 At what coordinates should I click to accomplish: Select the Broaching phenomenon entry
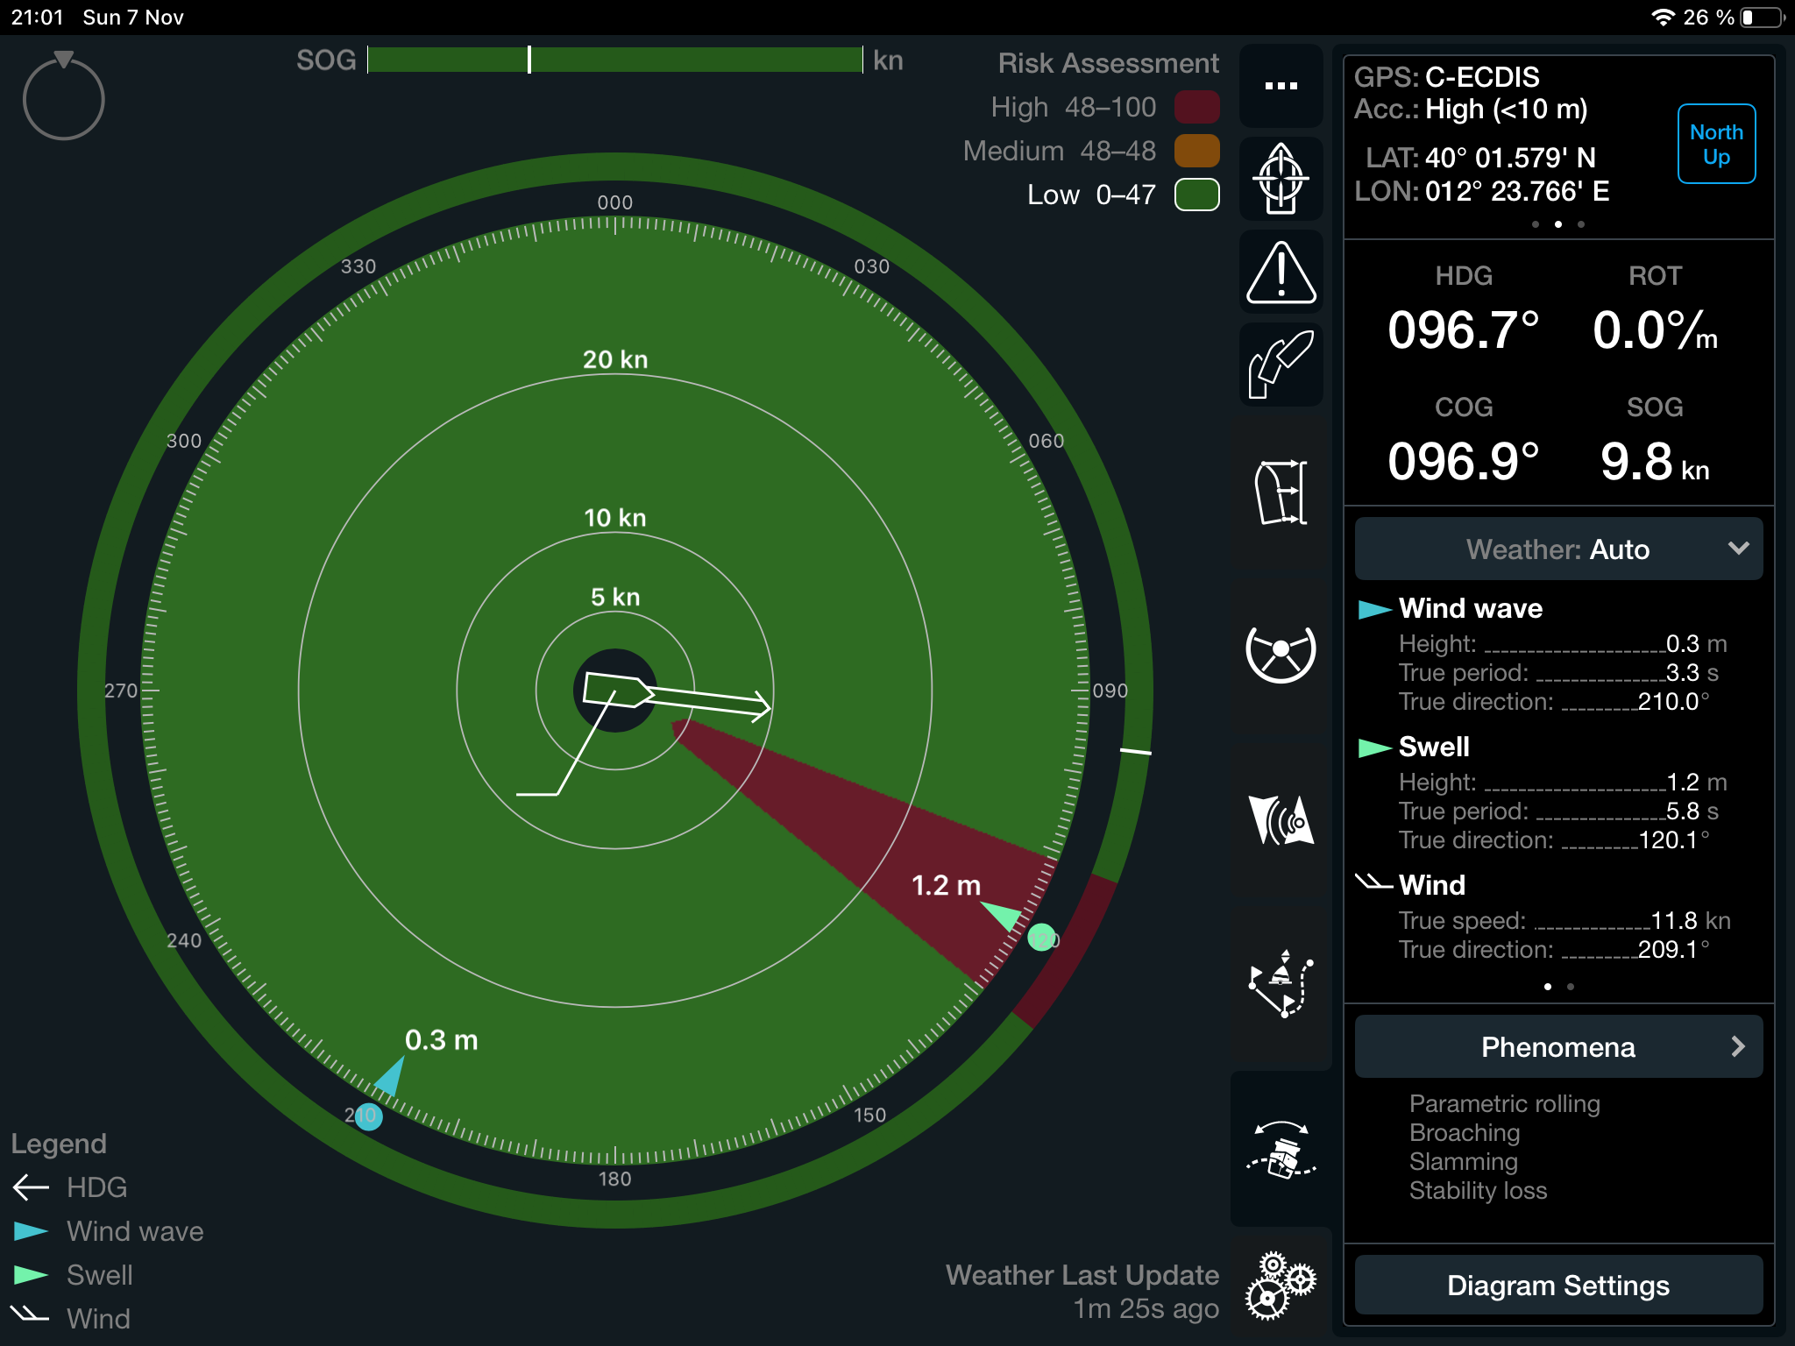pyautogui.click(x=1464, y=1133)
